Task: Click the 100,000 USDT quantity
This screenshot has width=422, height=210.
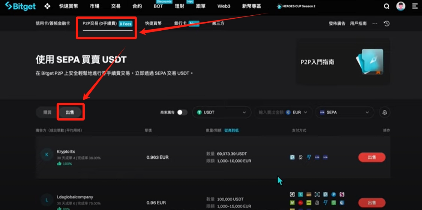Action: pyautogui.click(x=230, y=199)
